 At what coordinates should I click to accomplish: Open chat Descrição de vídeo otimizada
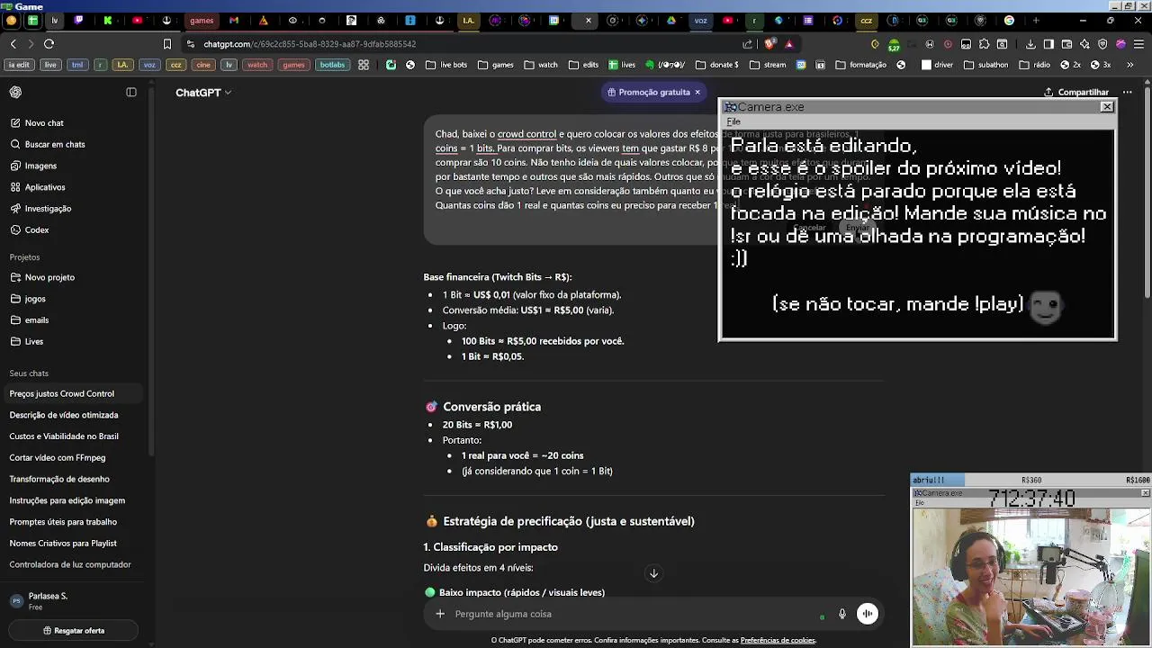click(63, 415)
